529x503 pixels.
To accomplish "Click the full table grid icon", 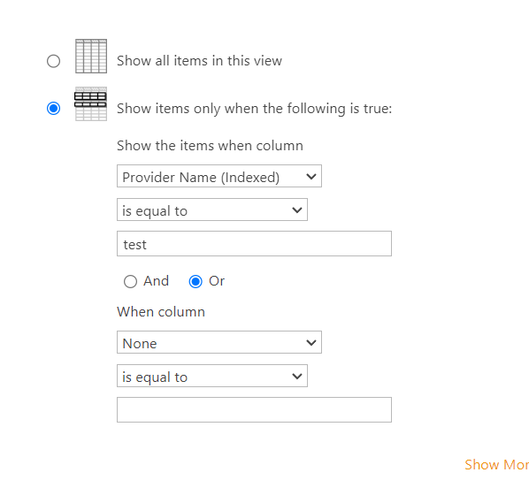I will [x=91, y=56].
